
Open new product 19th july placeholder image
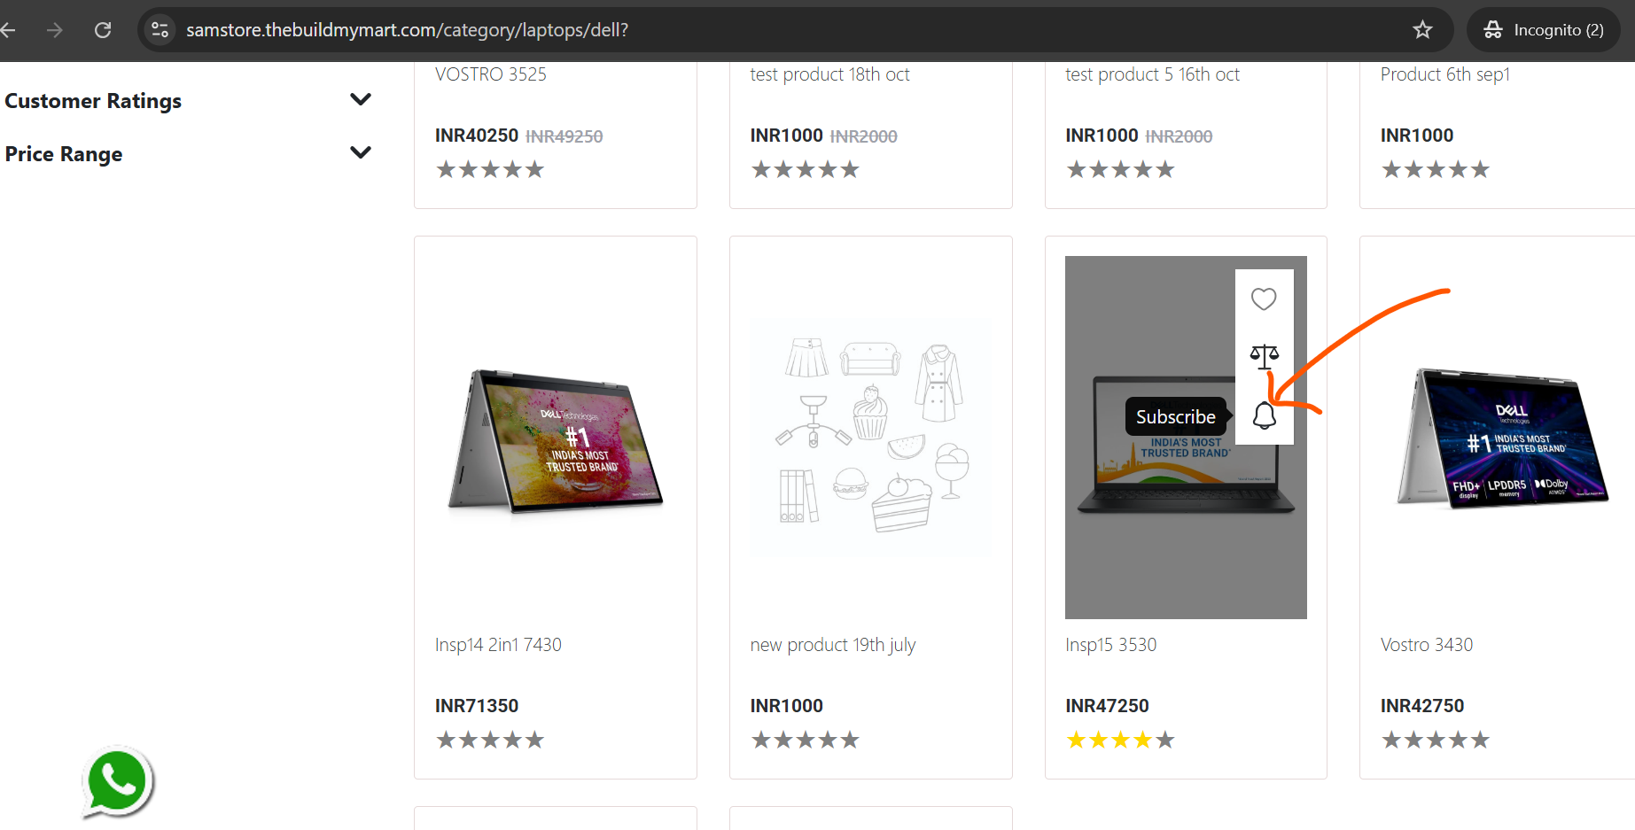click(871, 438)
